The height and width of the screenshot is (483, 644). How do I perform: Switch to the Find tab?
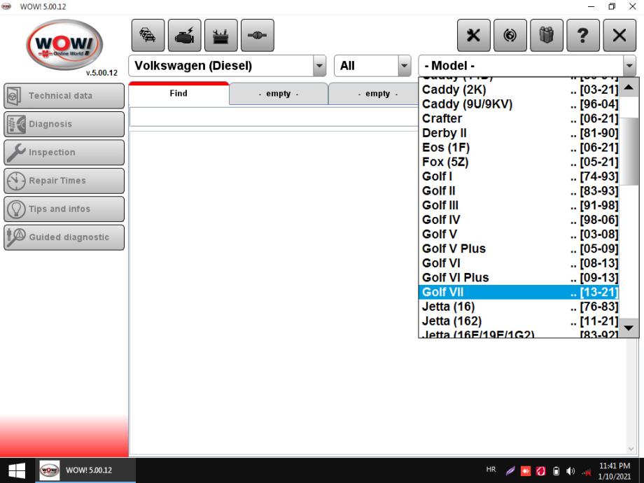(178, 93)
